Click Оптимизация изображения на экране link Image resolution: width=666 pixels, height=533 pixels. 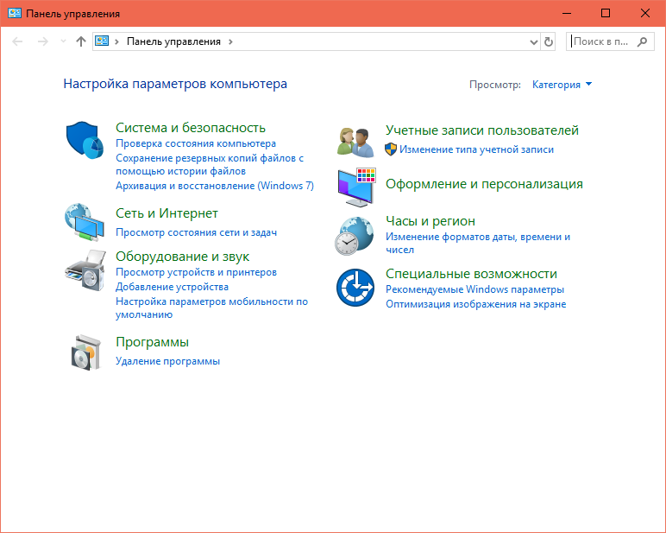pos(475,304)
